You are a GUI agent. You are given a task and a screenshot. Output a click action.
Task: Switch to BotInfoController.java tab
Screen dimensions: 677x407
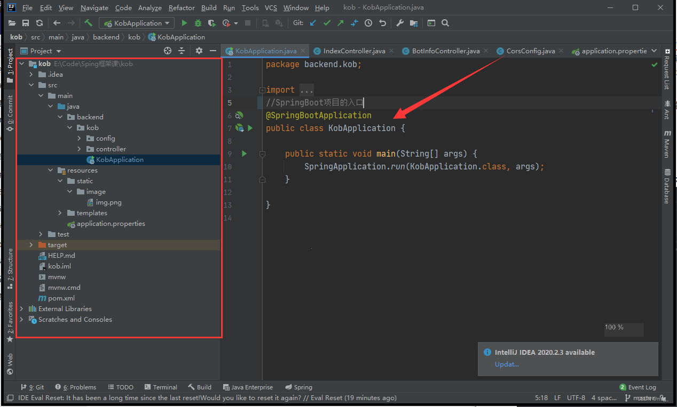point(446,51)
